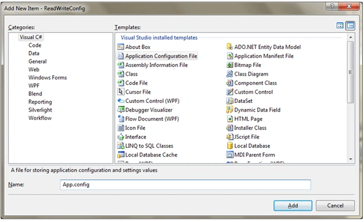Image resolution: width=364 pixels, height=222 pixels.
Task: Select the Icon File template icon
Action: click(121, 128)
